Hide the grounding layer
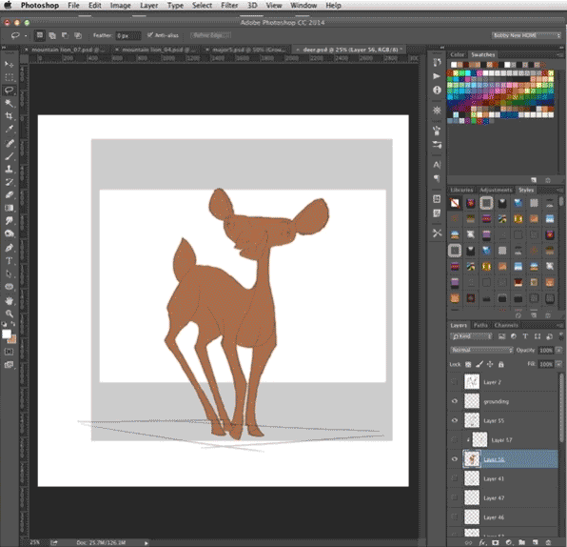The image size is (567, 547). click(455, 401)
